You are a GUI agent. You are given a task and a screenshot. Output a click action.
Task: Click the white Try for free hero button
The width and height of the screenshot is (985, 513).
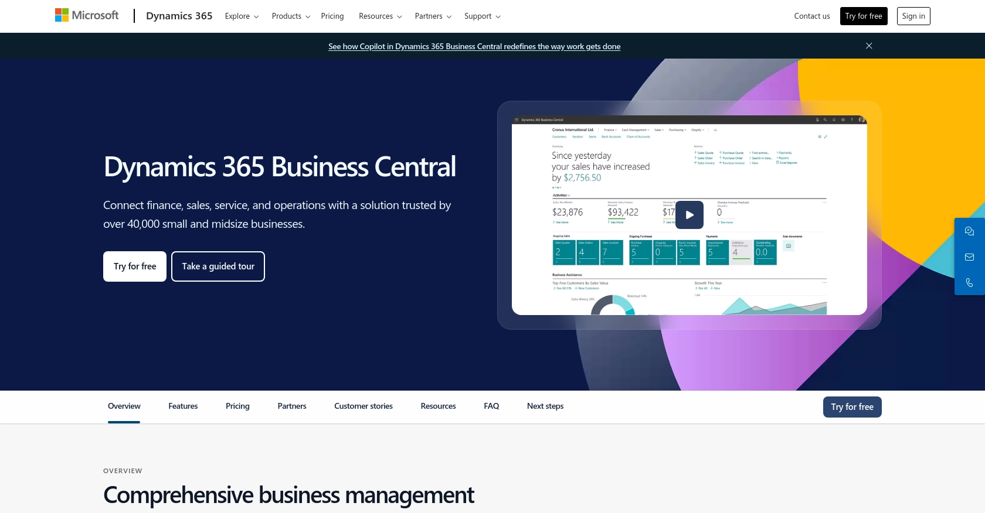point(135,266)
